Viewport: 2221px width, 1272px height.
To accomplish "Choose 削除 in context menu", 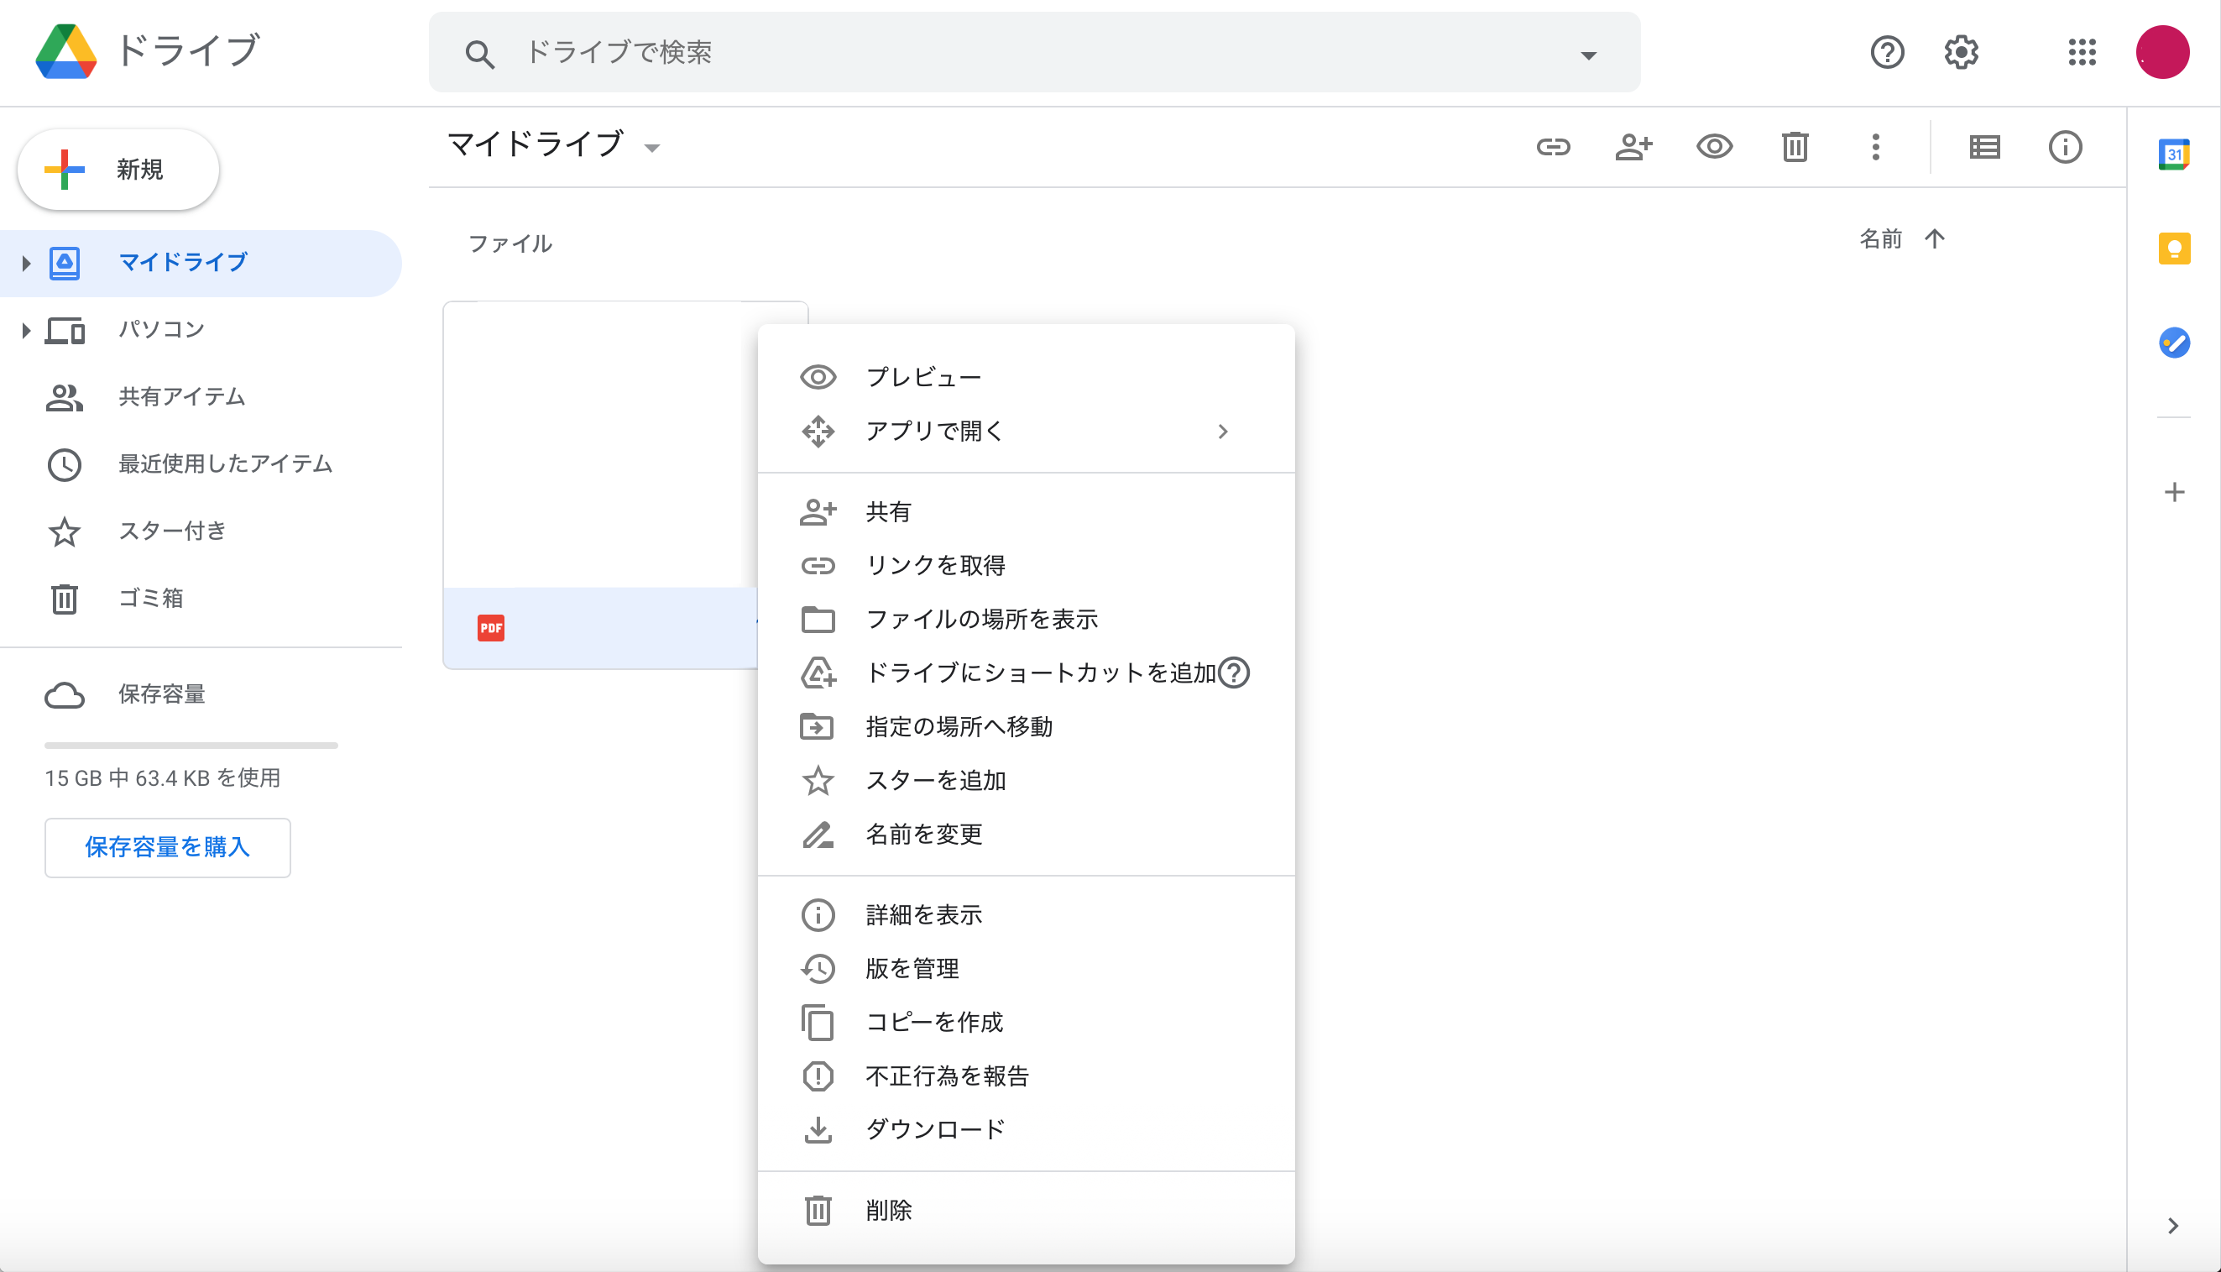I will (1026, 1211).
